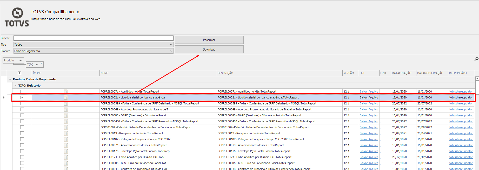Open Baixar Arquivo link for FOPREL00071 row
The width and height of the screenshot is (479, 170).
point(369,91)
